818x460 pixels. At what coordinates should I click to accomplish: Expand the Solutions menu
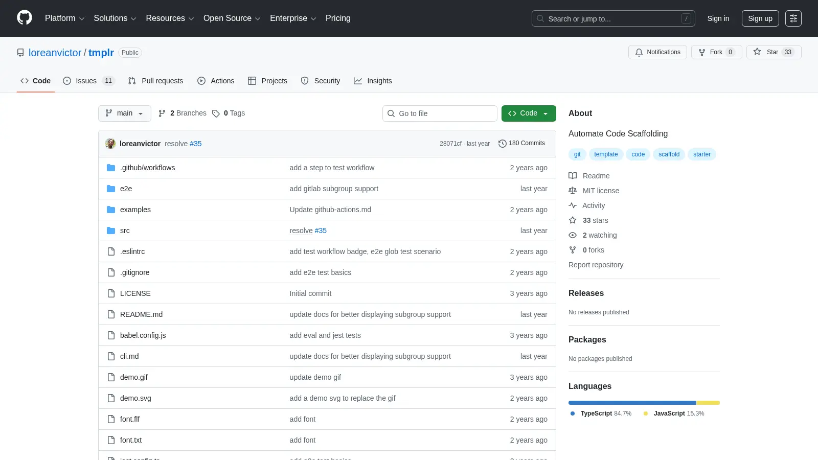click(x=115, y=18)
